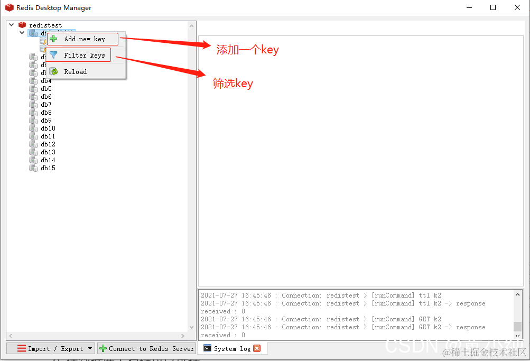Image resolution: width=530 pixels, height=361 pixels.
Task: Click the Connect to Redis Server button
Action: [x=147, y=348]
